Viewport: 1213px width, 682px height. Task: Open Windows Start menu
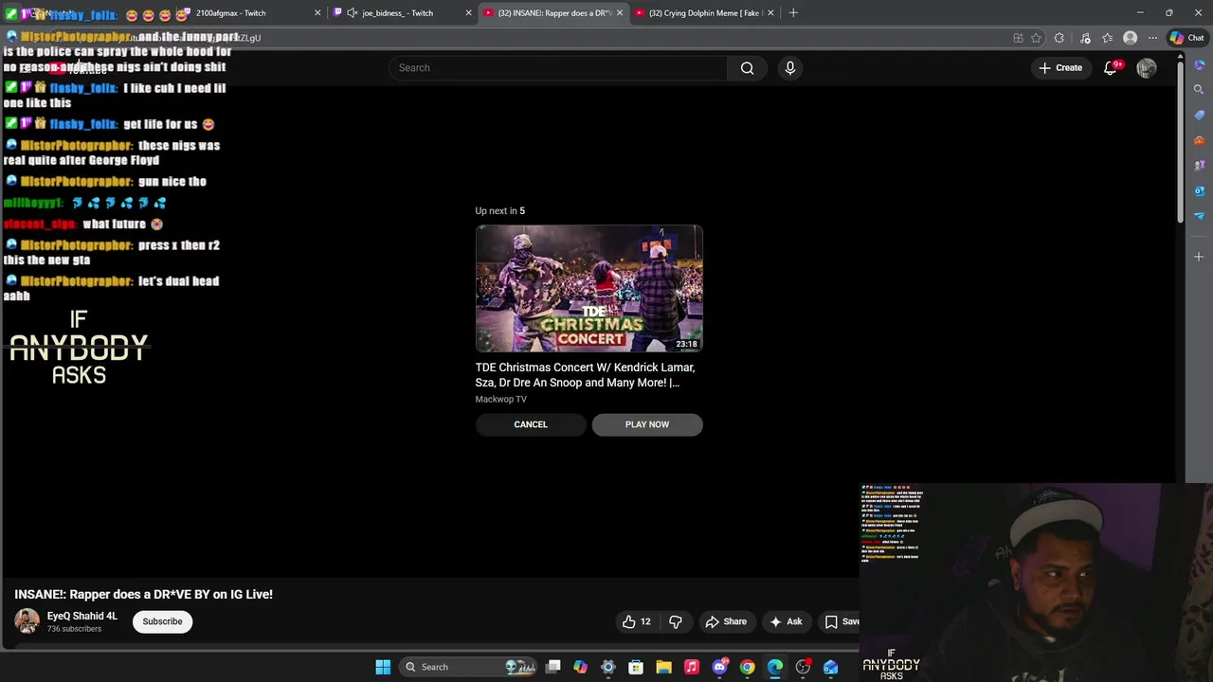[x=383, y=667]
